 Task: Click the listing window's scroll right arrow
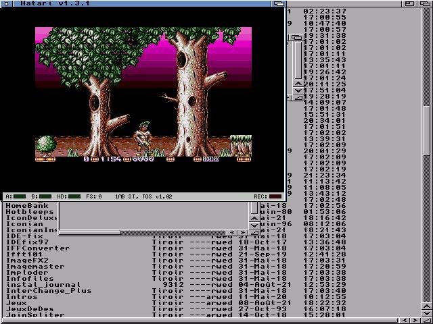415,321
